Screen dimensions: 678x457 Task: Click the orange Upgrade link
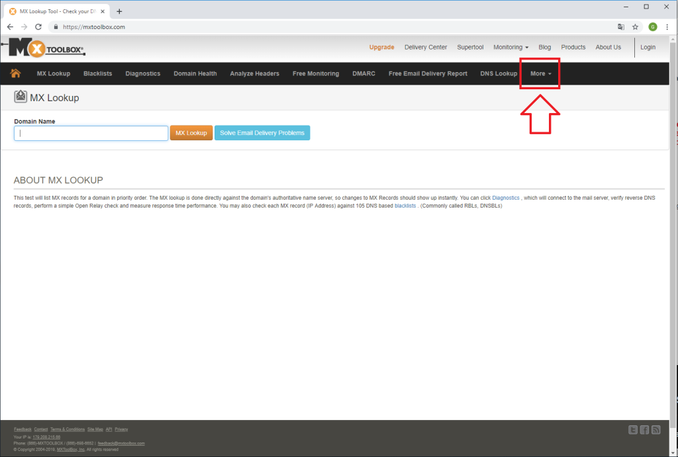[x=382, y=47]
